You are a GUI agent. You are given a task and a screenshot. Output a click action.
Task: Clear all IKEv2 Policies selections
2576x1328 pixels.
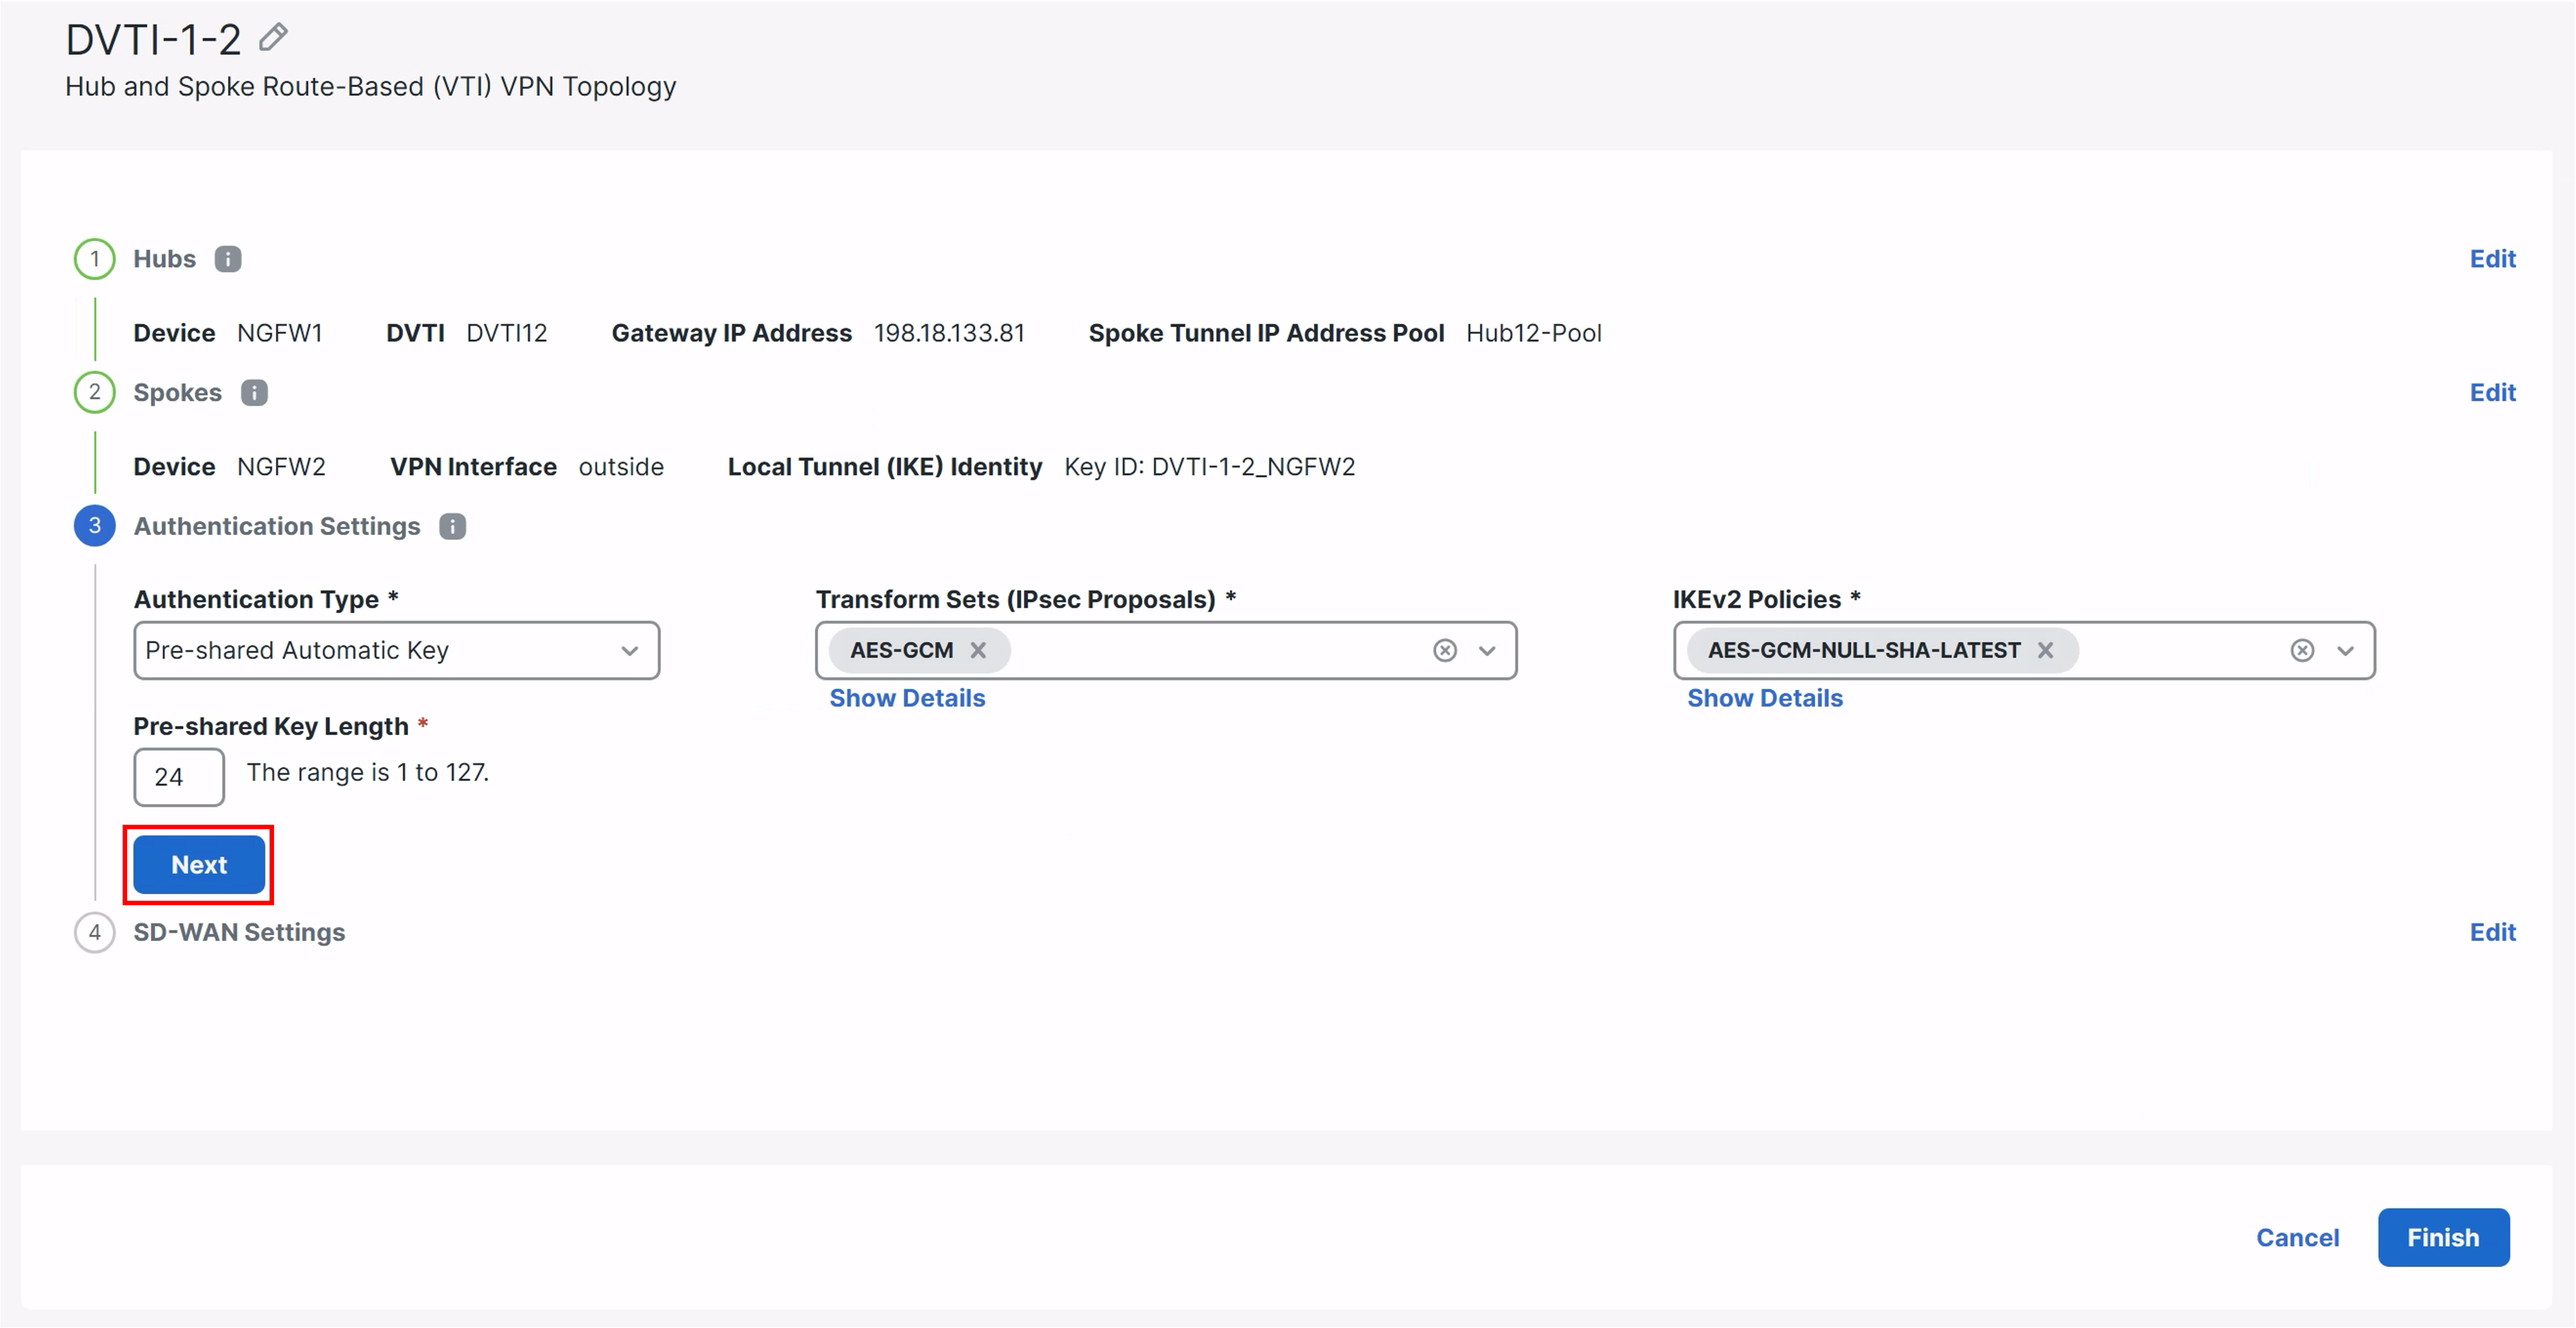(2302, 651)
